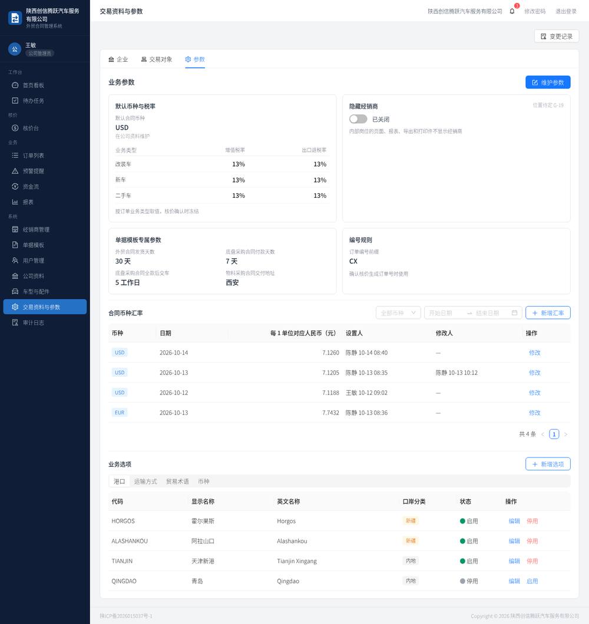Click 修改 for USD 2026-10-14 rate

(534, 353)
